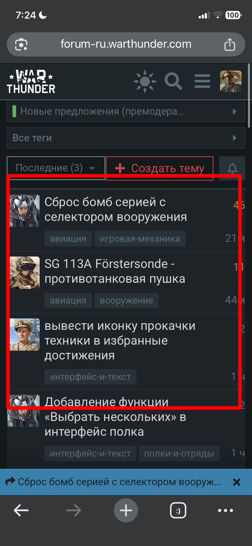Select the игровая-механика tag
252x546 pixels.
[x=140, y=239]
